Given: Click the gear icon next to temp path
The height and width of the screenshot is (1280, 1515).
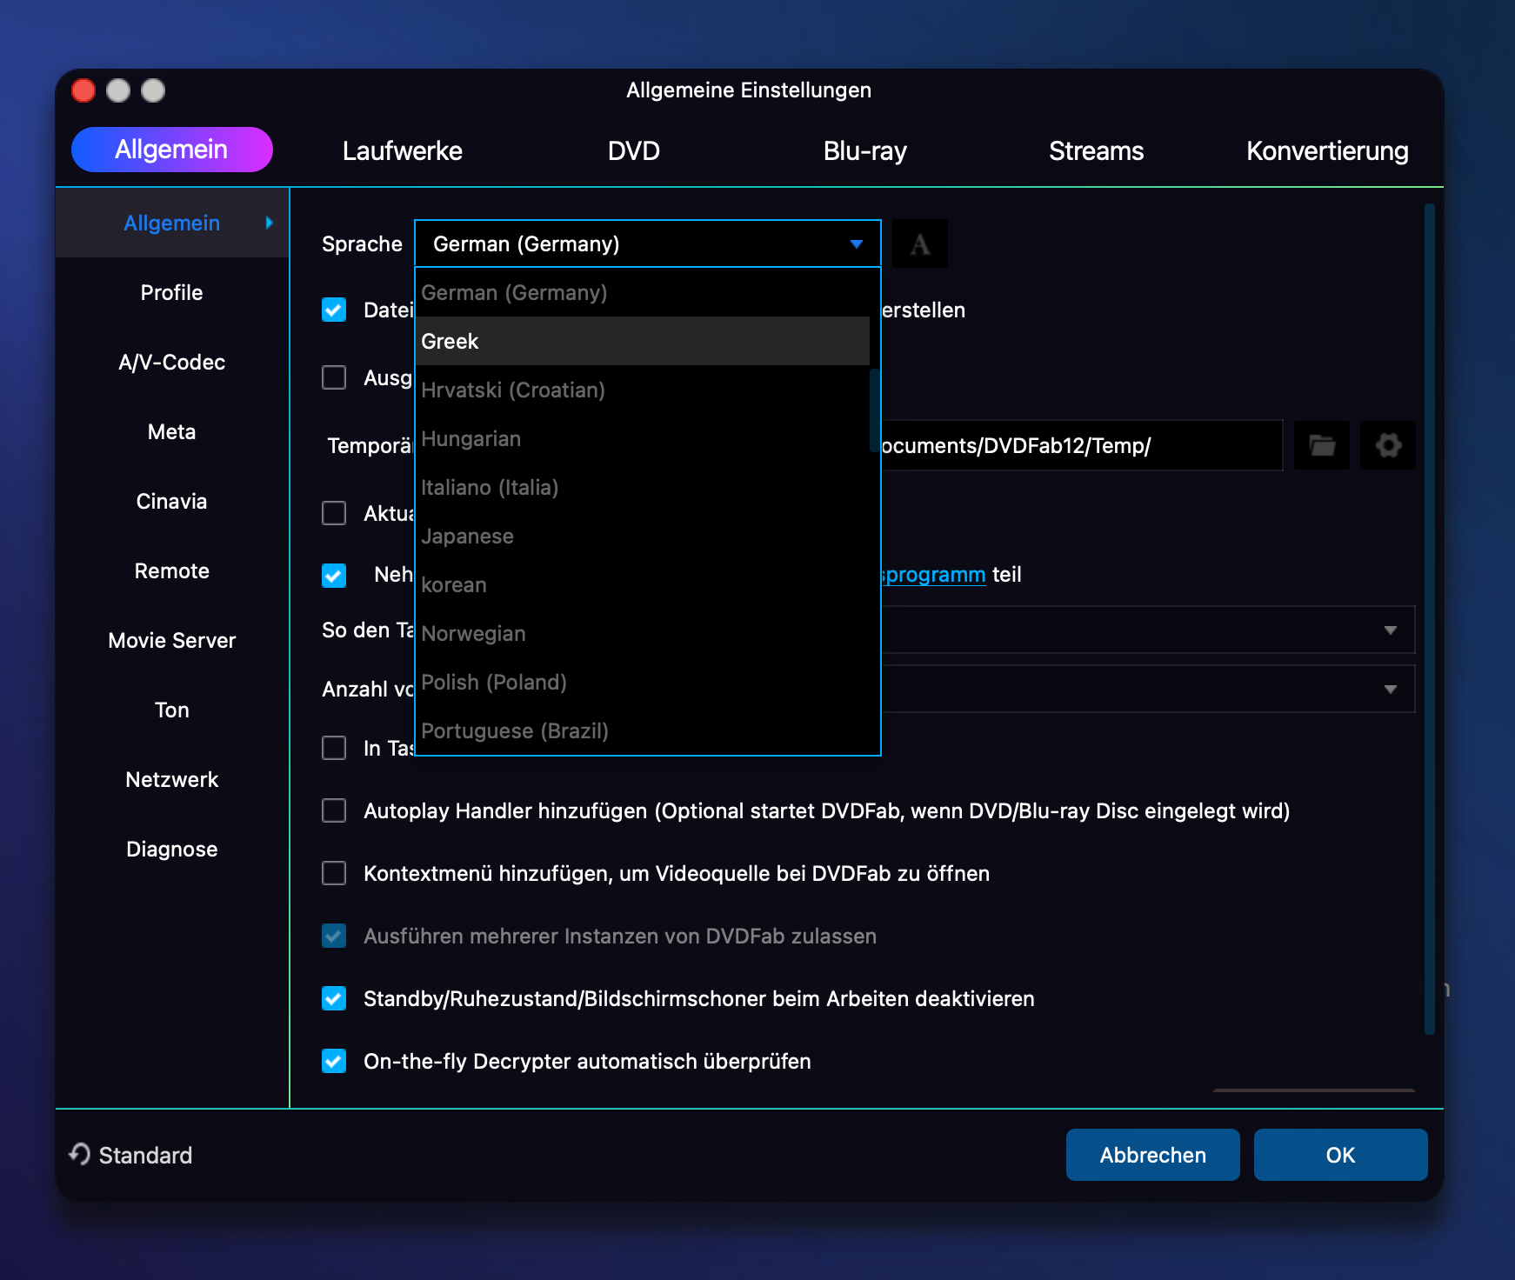Looking at the screenshot, I should click(1388, 445).
